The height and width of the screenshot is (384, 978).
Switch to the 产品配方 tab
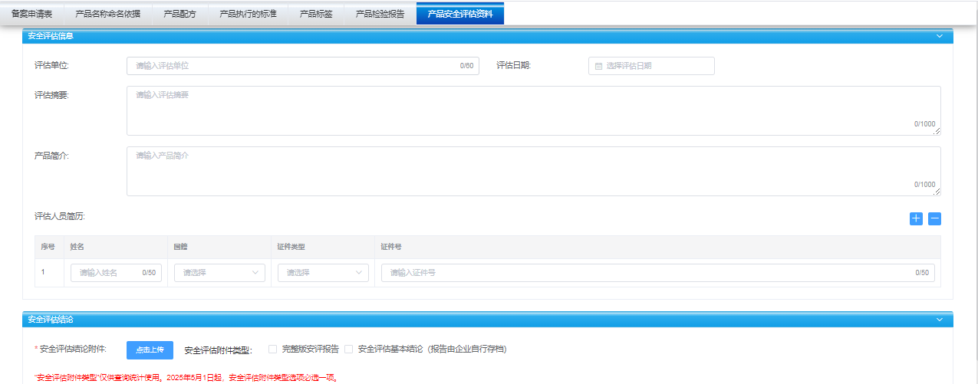(x=179, y=14)
